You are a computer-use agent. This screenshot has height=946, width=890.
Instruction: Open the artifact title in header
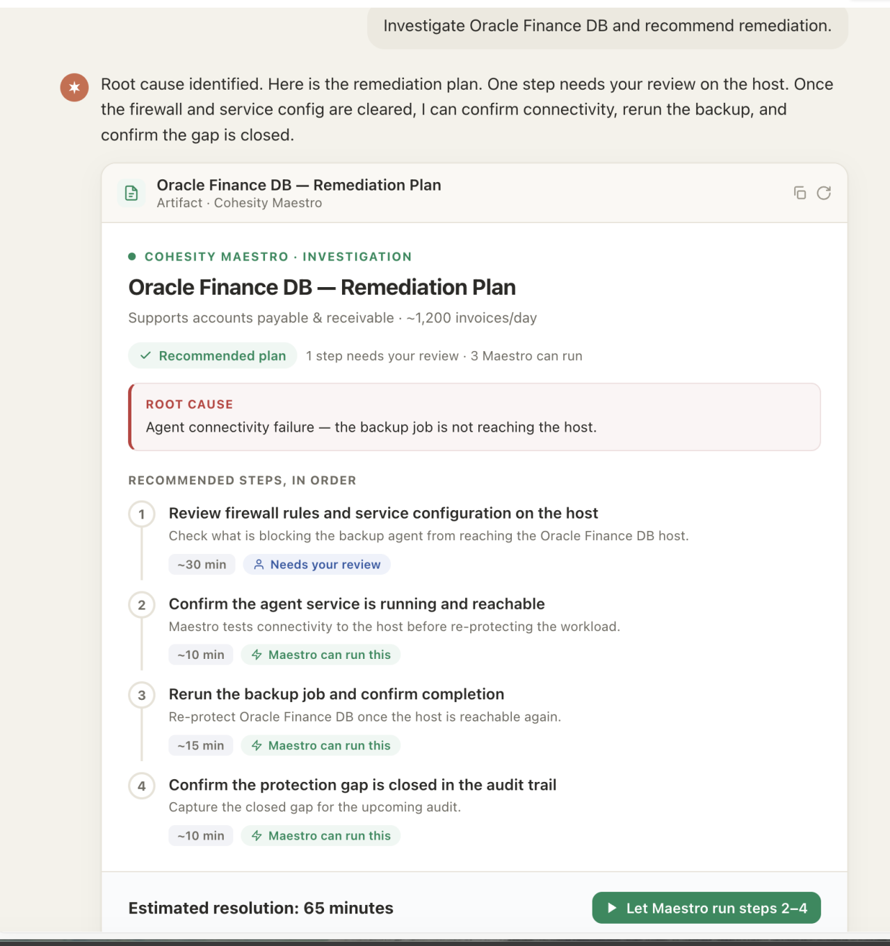pyautogui.click(x=299, y=185)
